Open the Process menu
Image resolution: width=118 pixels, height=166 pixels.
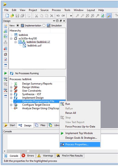56,10
